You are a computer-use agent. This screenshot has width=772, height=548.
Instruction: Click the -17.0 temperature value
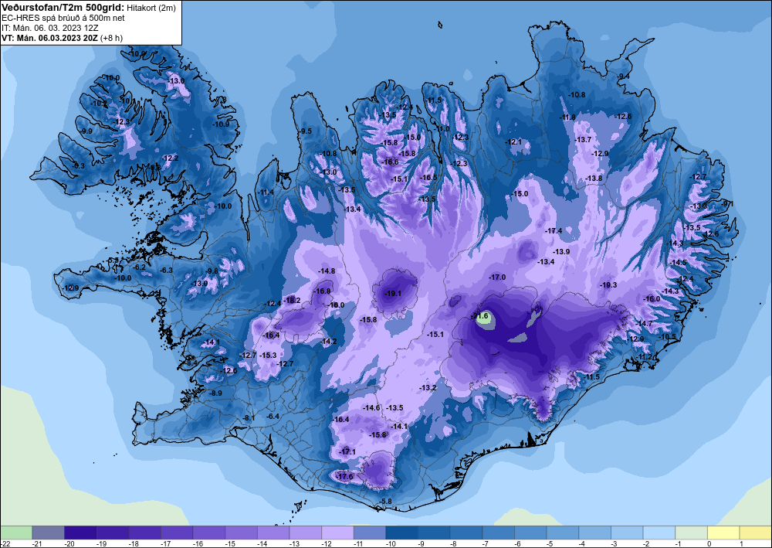click(x=497, y=277)
